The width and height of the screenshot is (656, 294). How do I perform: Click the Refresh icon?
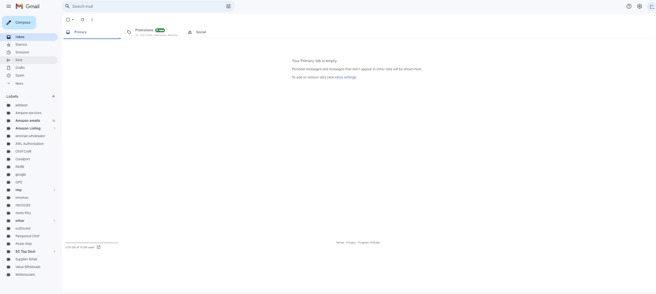click(x=82, y=20)
